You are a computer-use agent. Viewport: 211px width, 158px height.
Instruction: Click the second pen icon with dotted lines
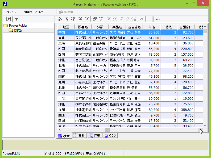tap(67, 19)
